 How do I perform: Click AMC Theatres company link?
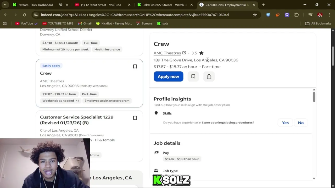tap(167, 53)
